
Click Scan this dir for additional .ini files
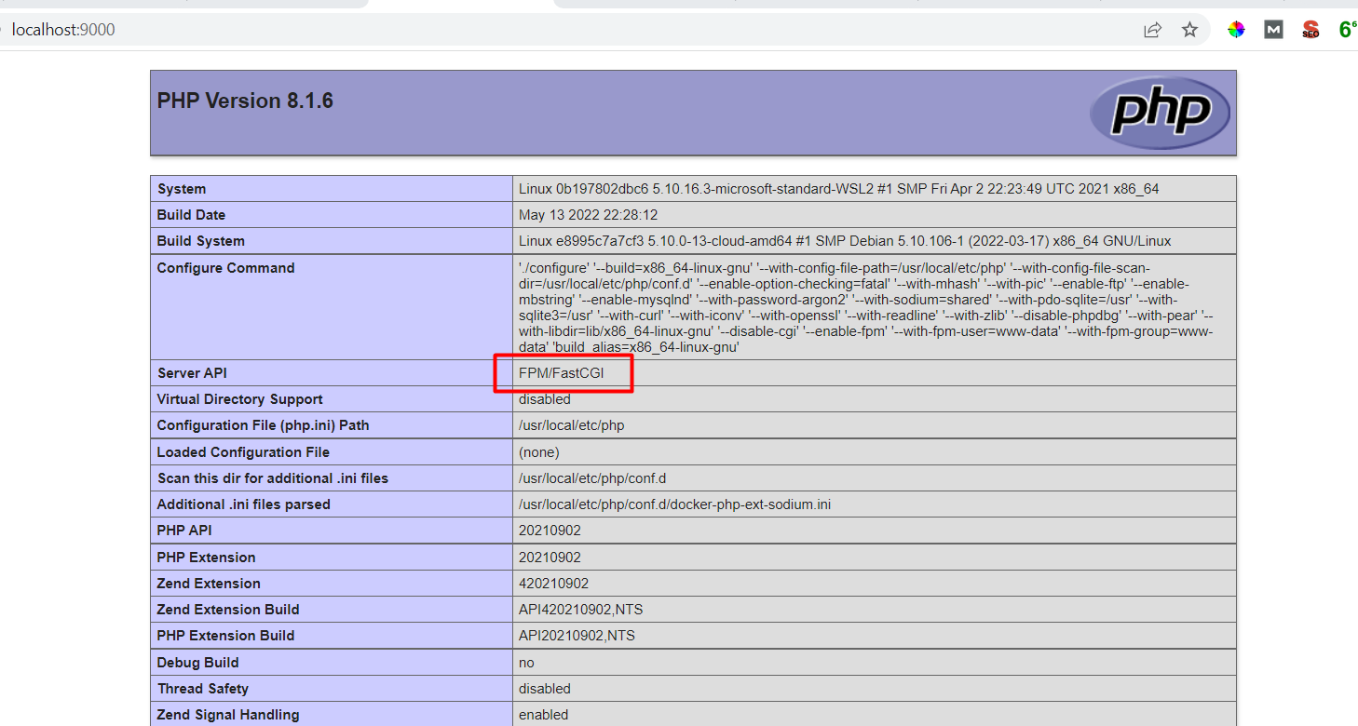pyautogui.click(x=273, y=478)
